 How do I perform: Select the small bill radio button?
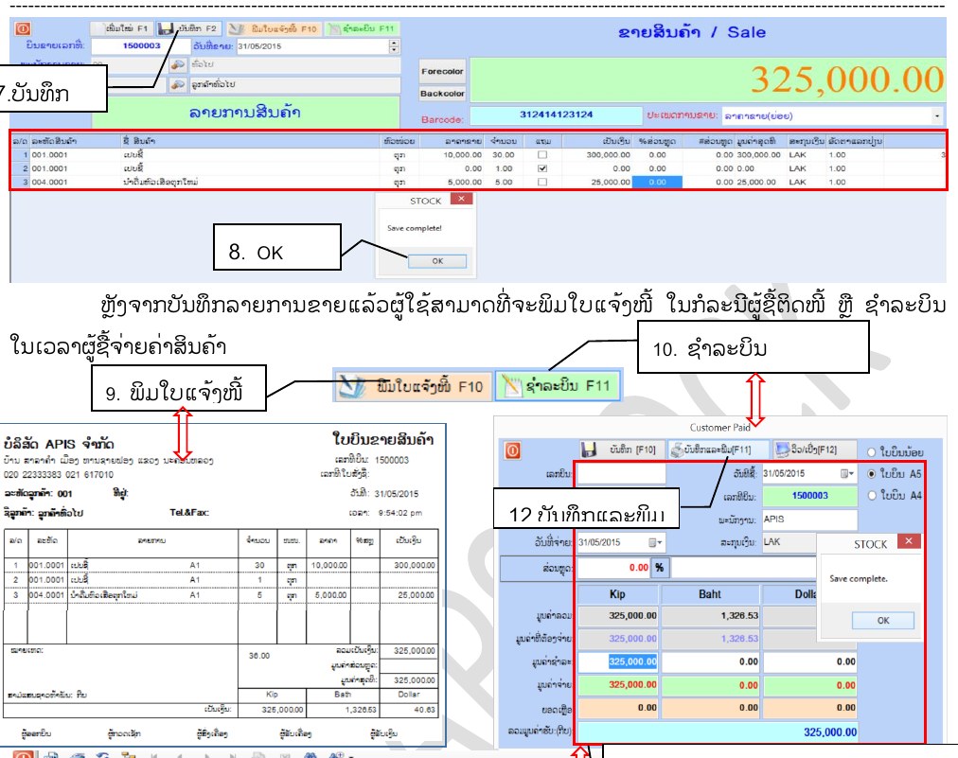872,452
